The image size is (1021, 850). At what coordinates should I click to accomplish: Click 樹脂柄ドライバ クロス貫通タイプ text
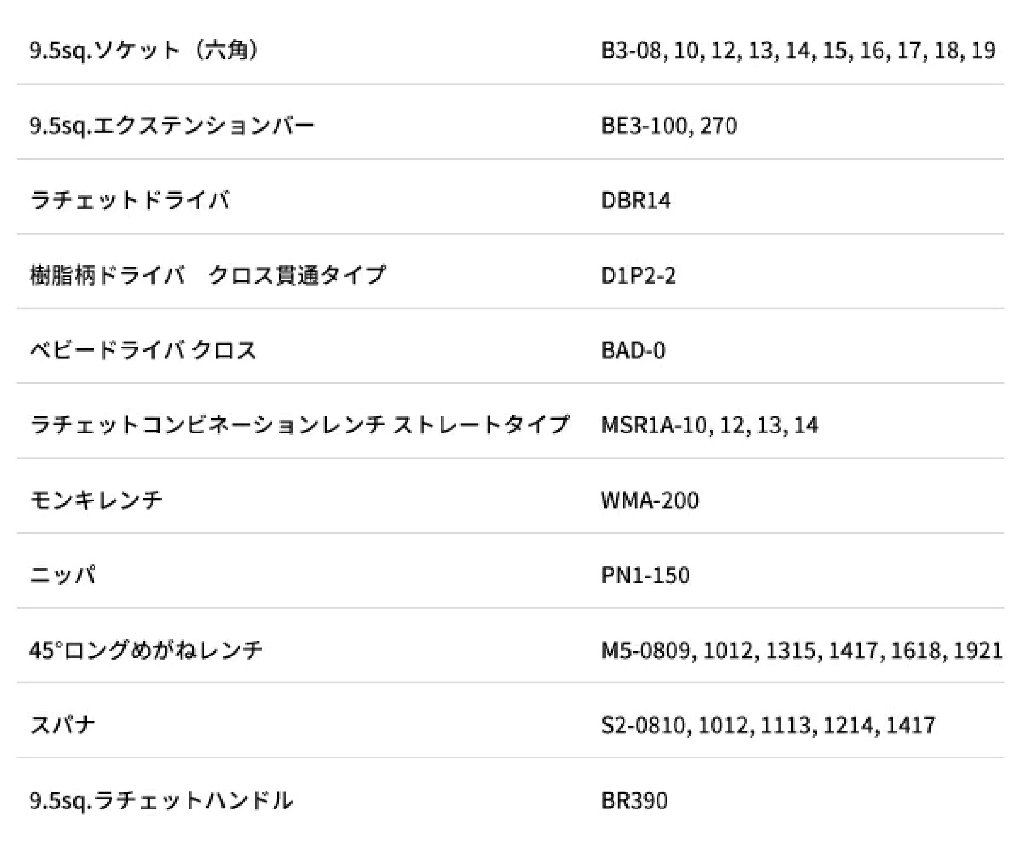click(x=208, y=275)
